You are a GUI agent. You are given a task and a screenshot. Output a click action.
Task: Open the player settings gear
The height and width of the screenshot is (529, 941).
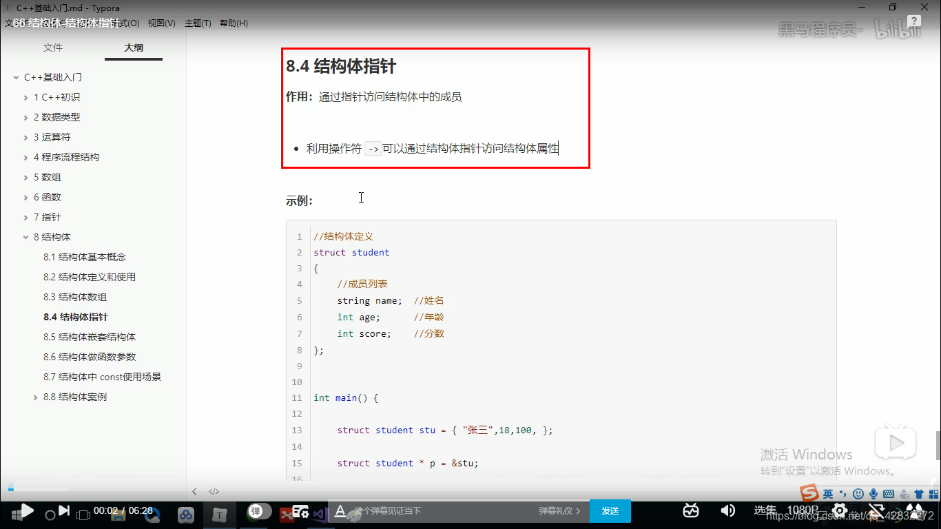[840, 510]
